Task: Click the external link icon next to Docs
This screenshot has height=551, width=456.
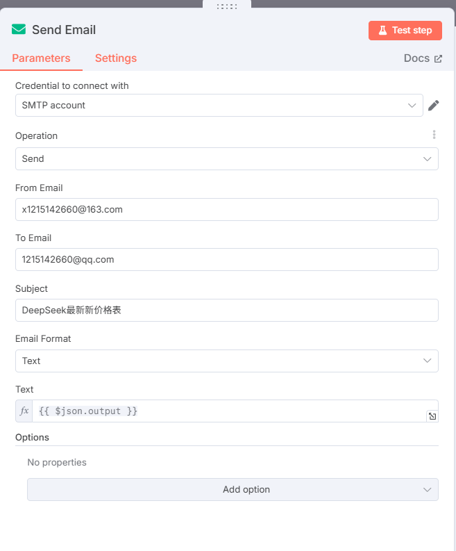Action: coord(438,58)
